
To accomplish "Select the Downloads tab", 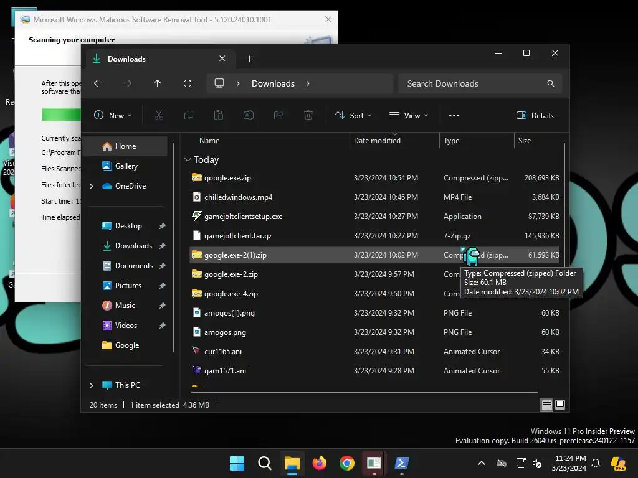I will pos(160,59).
